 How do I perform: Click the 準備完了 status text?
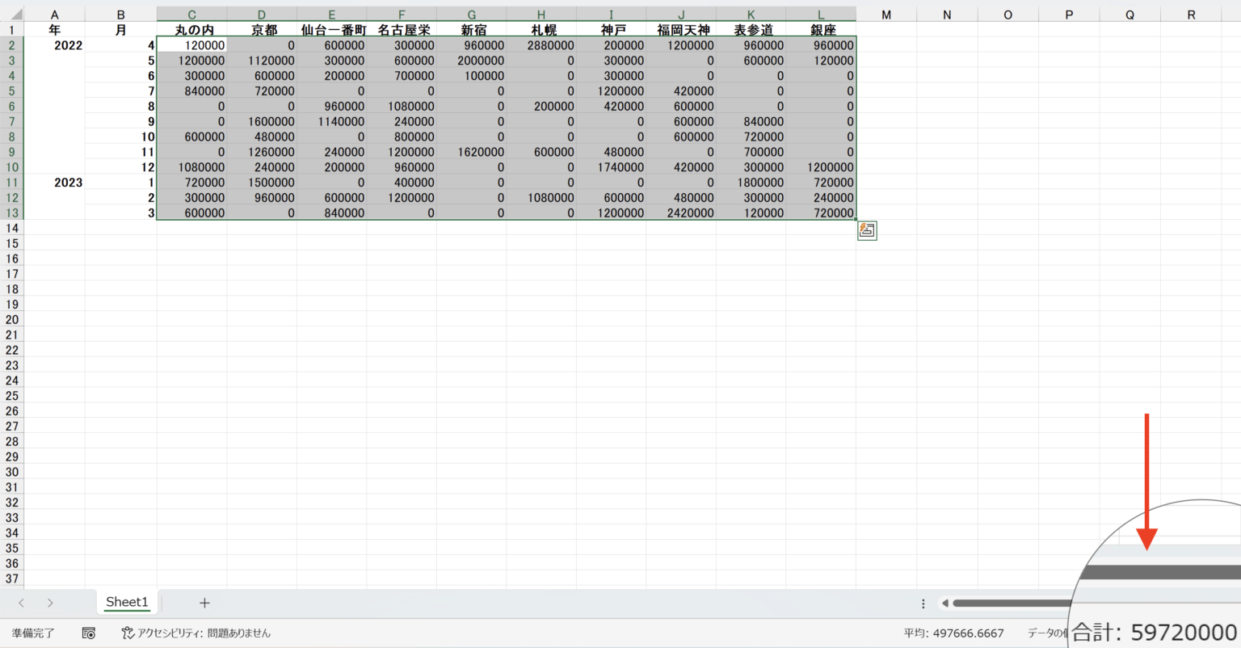(33, 633)
